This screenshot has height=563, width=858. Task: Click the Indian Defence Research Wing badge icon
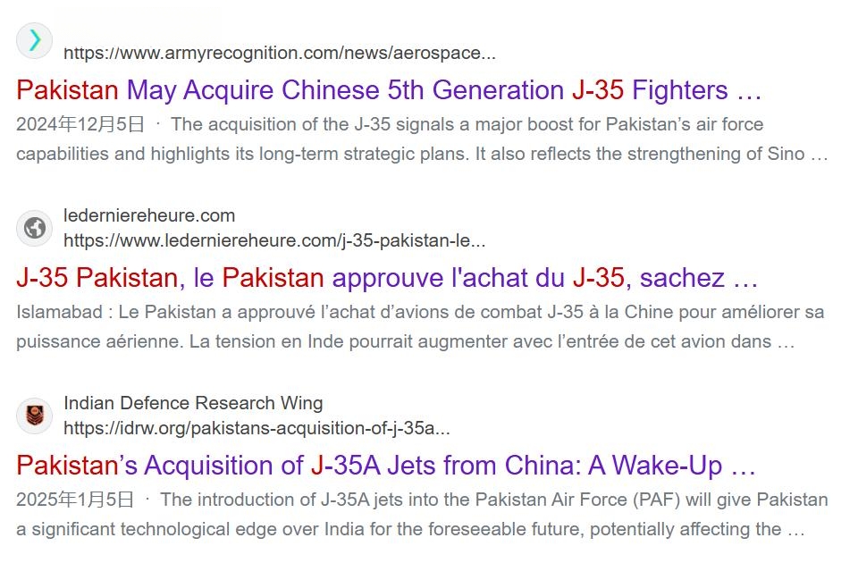35,416
